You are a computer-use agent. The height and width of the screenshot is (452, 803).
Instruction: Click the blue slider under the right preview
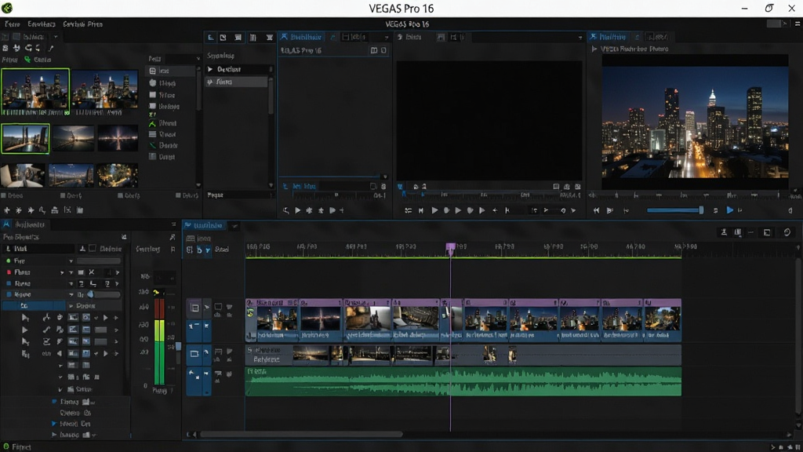[x=675, y=210]
